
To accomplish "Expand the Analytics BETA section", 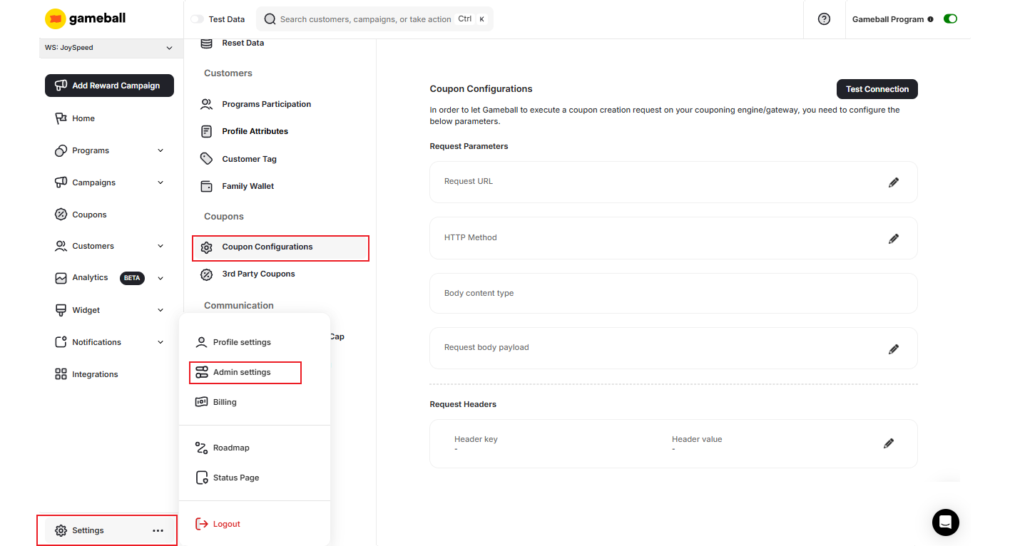I will click(160, 278).
